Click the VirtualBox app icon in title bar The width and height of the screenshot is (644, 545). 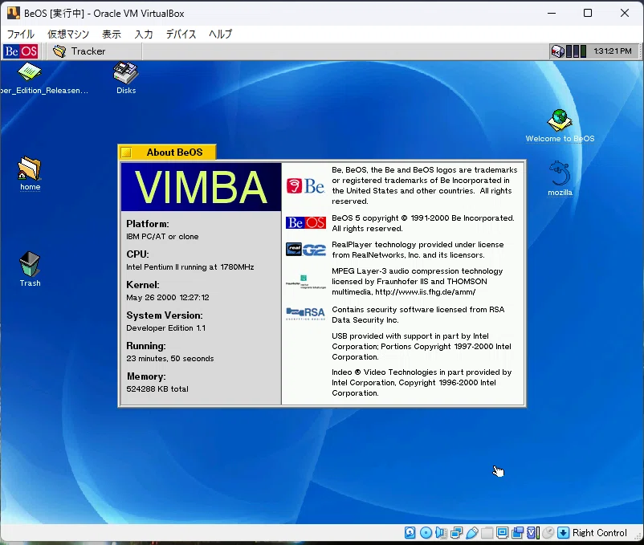point(14,13)
